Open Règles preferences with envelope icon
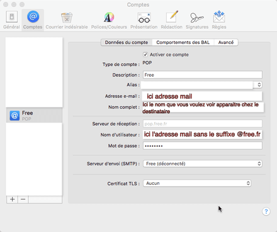Screen dimensions: 277x232 pos(219,20)
